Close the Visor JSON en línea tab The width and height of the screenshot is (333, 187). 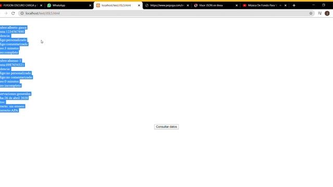[x=237, y=6]
